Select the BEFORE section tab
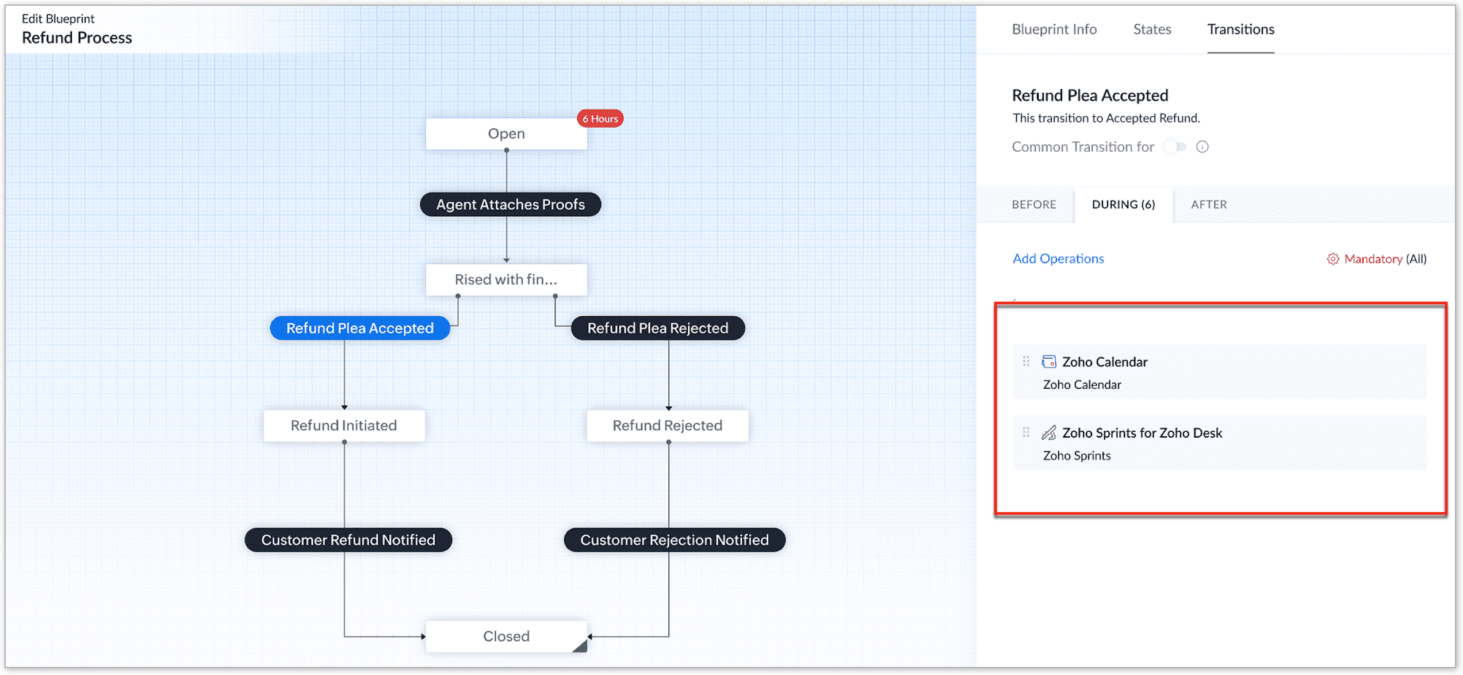The image size is (1463, 675). (x=1033, y=205)
